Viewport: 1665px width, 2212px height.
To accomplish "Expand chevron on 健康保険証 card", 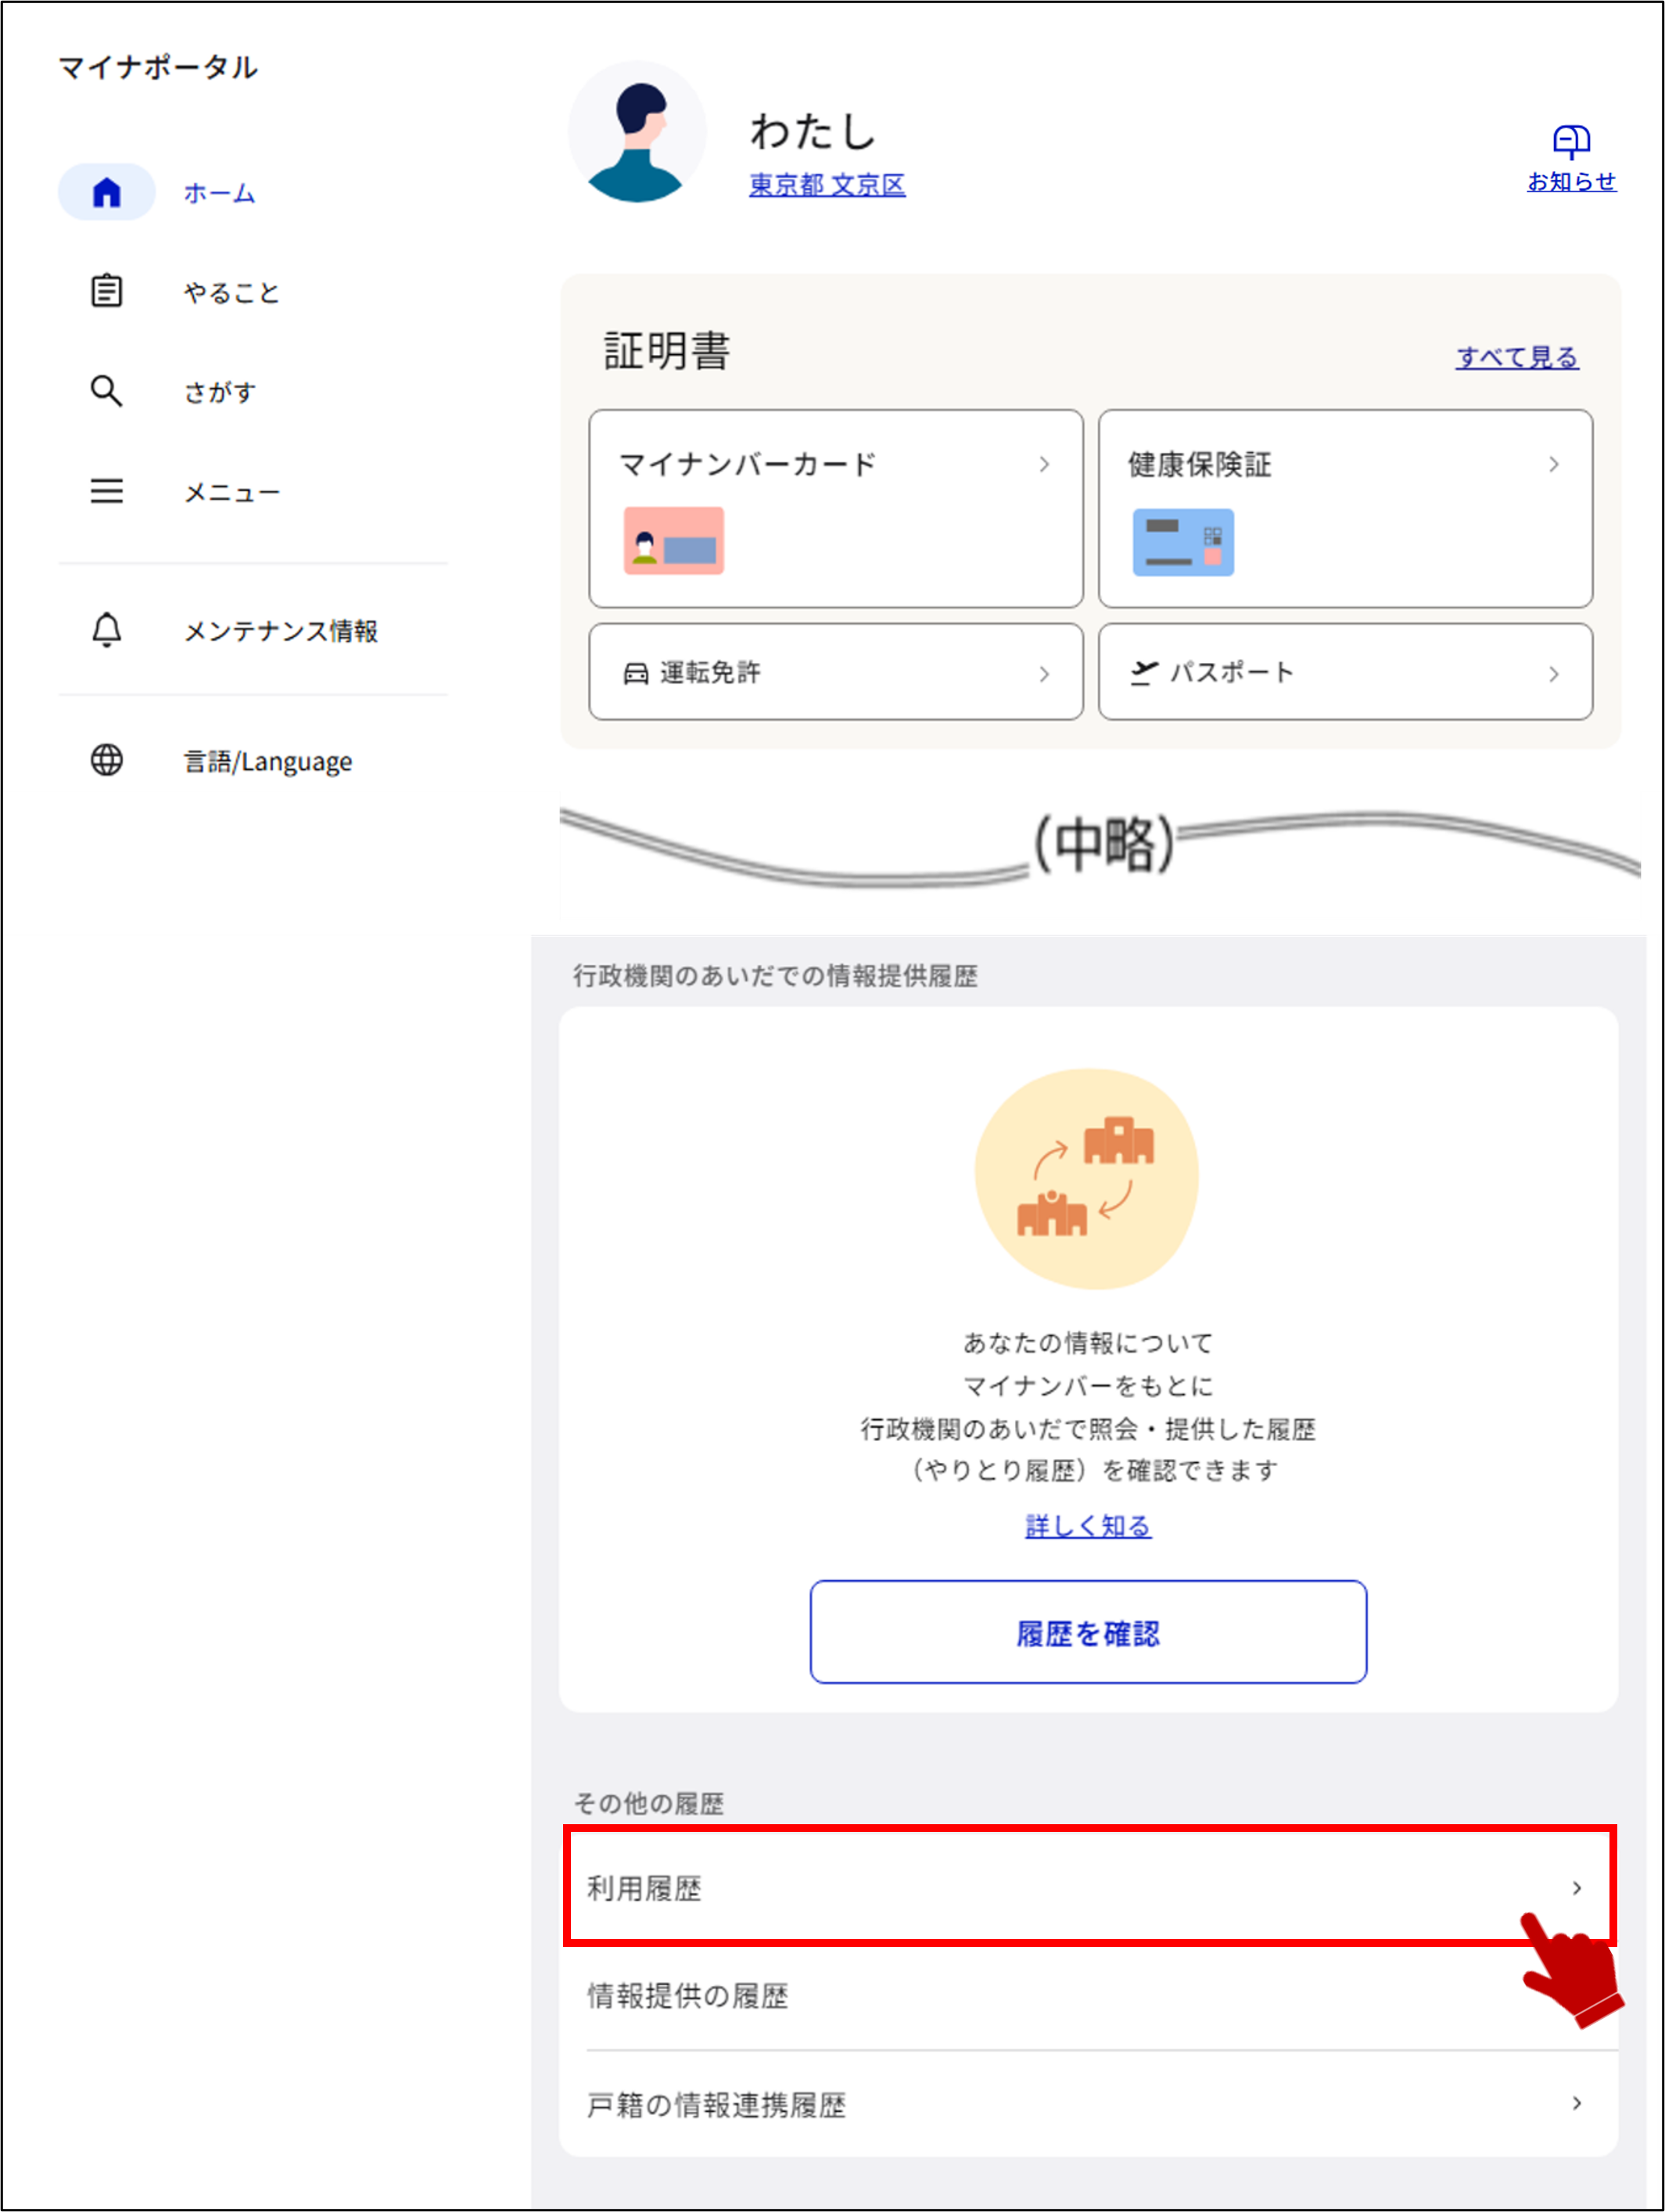I will tap(1553, 464).
